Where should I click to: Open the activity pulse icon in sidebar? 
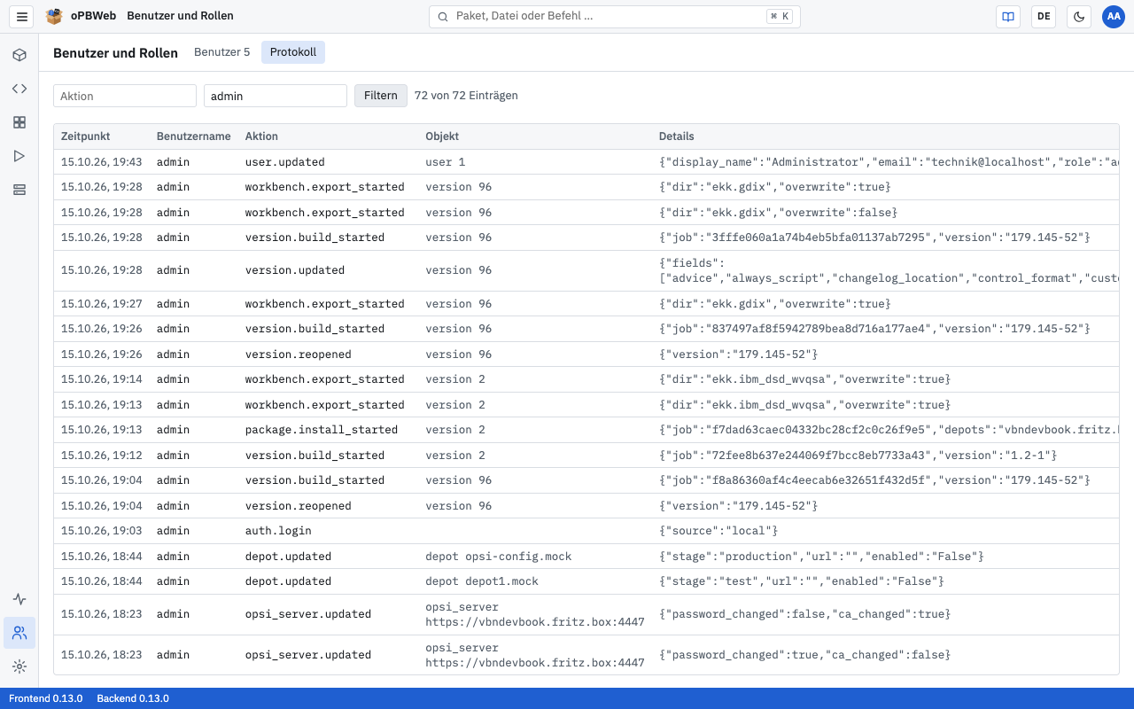point(19,599)
